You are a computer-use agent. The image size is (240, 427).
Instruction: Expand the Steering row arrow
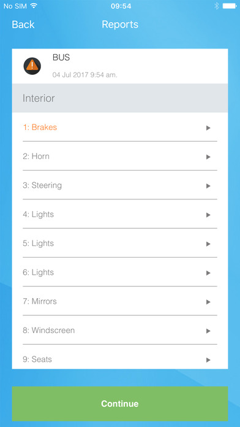[208, 186]
